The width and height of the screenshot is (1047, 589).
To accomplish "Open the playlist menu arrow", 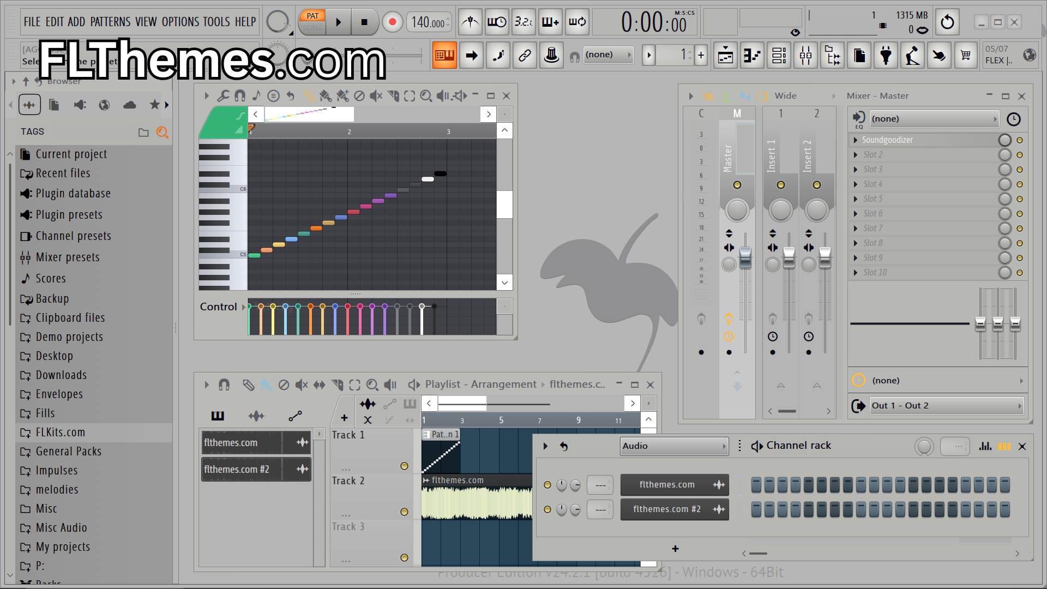I will coord(207,385).
